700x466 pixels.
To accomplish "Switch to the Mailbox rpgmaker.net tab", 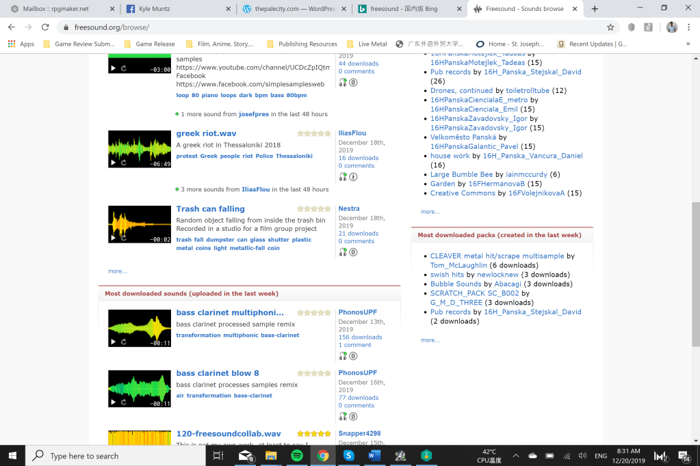I will [x=58, y=9].
